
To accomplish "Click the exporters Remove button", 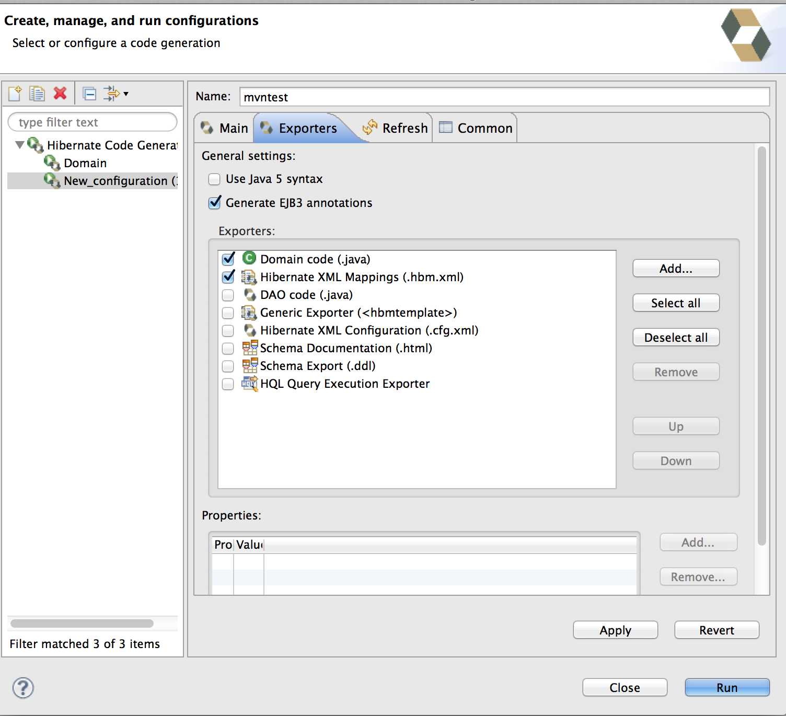I will point(676,372).
